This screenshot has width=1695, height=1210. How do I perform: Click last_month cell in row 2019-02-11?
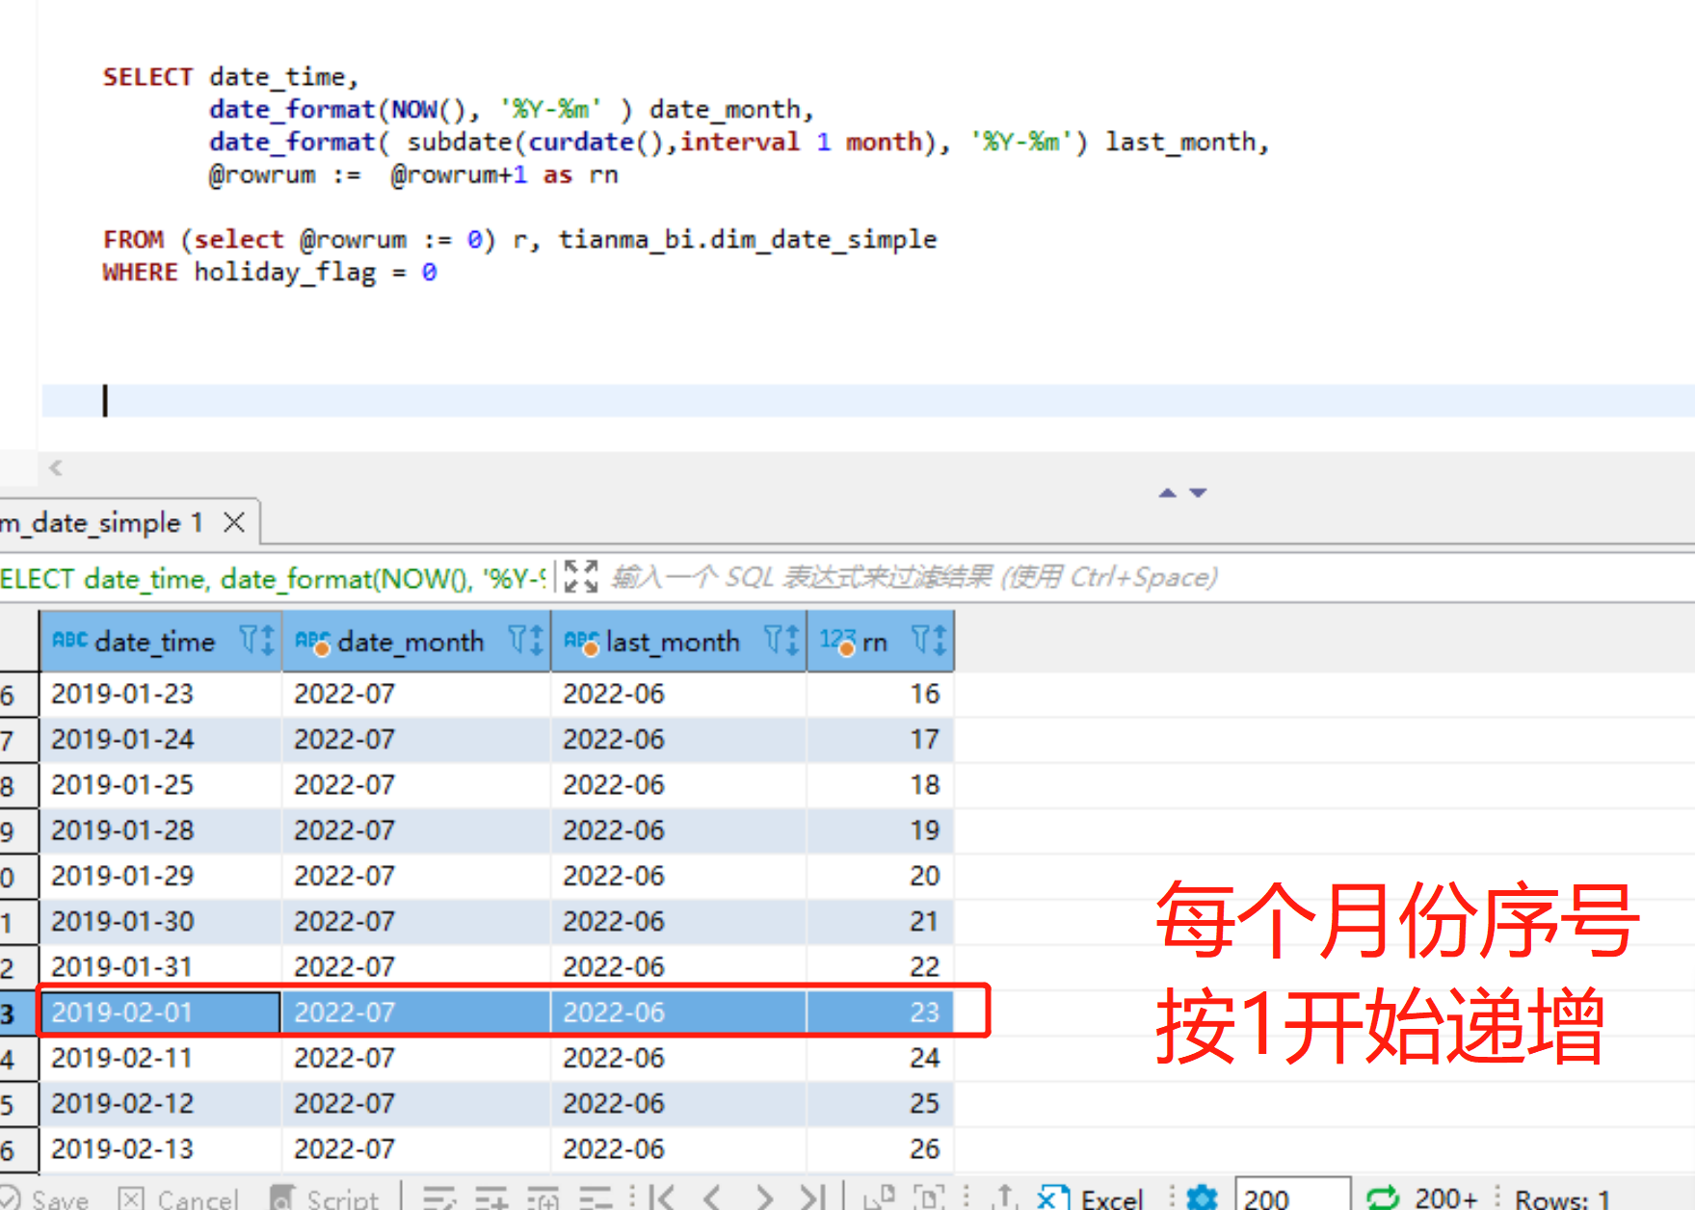678,1058
